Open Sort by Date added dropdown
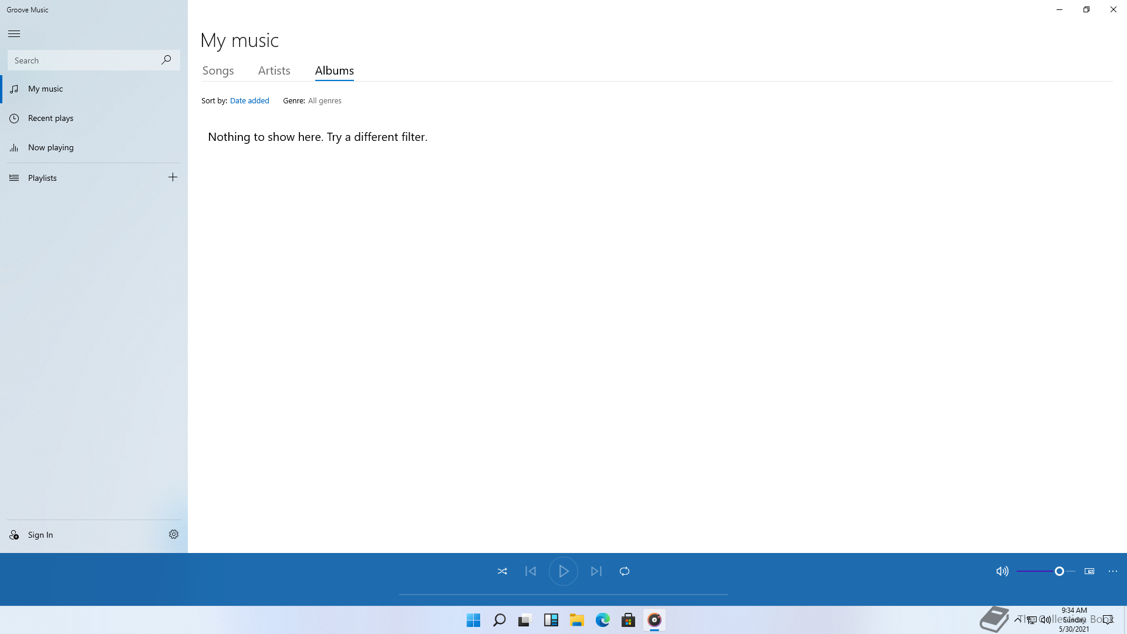Screen dimensions: 1127x634 [x=249, y=100]
